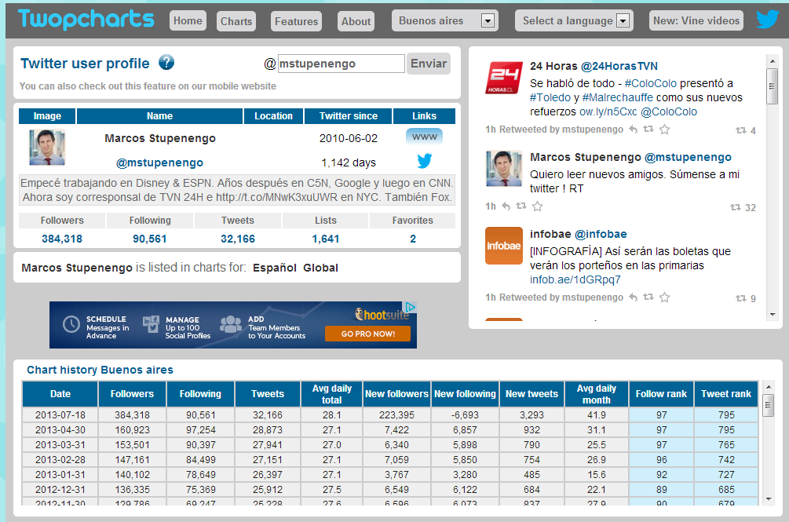Click the GO PRO NOW! button
789x522 pixels.
pyautogui.click(x=368, y=334)
